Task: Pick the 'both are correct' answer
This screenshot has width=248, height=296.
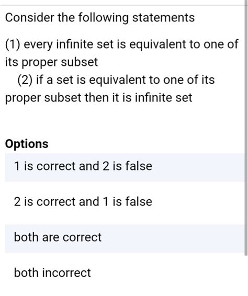Action: [125, 238]
